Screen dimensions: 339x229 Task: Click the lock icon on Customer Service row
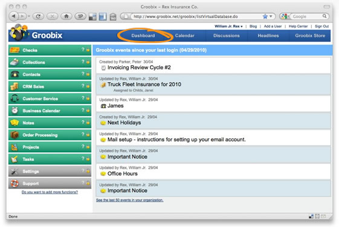[x=88, y=98]
